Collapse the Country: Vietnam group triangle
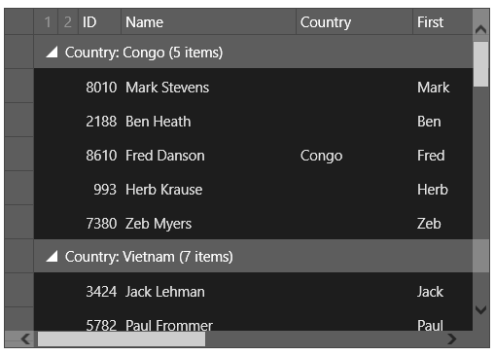This screenshot has height=356, width=495. coord(52,257)
